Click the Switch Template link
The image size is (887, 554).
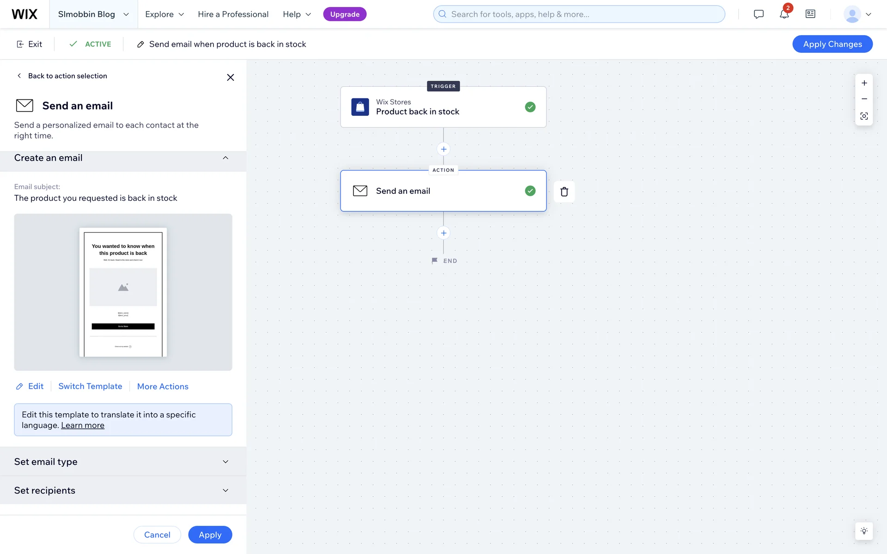[x=90, y=386]
